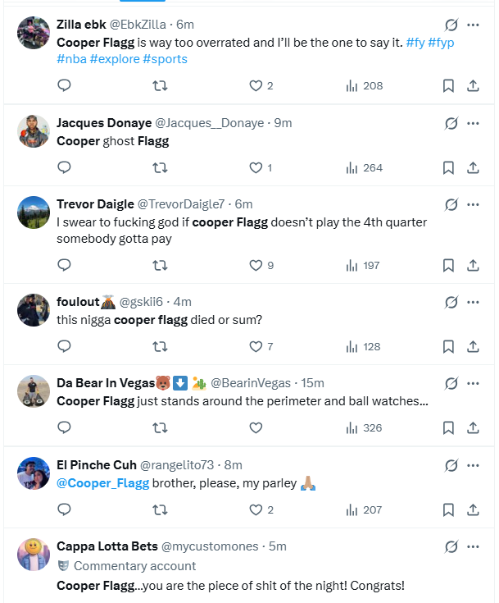Open more options on Cappa Lotta Bets tweet
Screen dimensions: 499x603
tap(473, 546)
